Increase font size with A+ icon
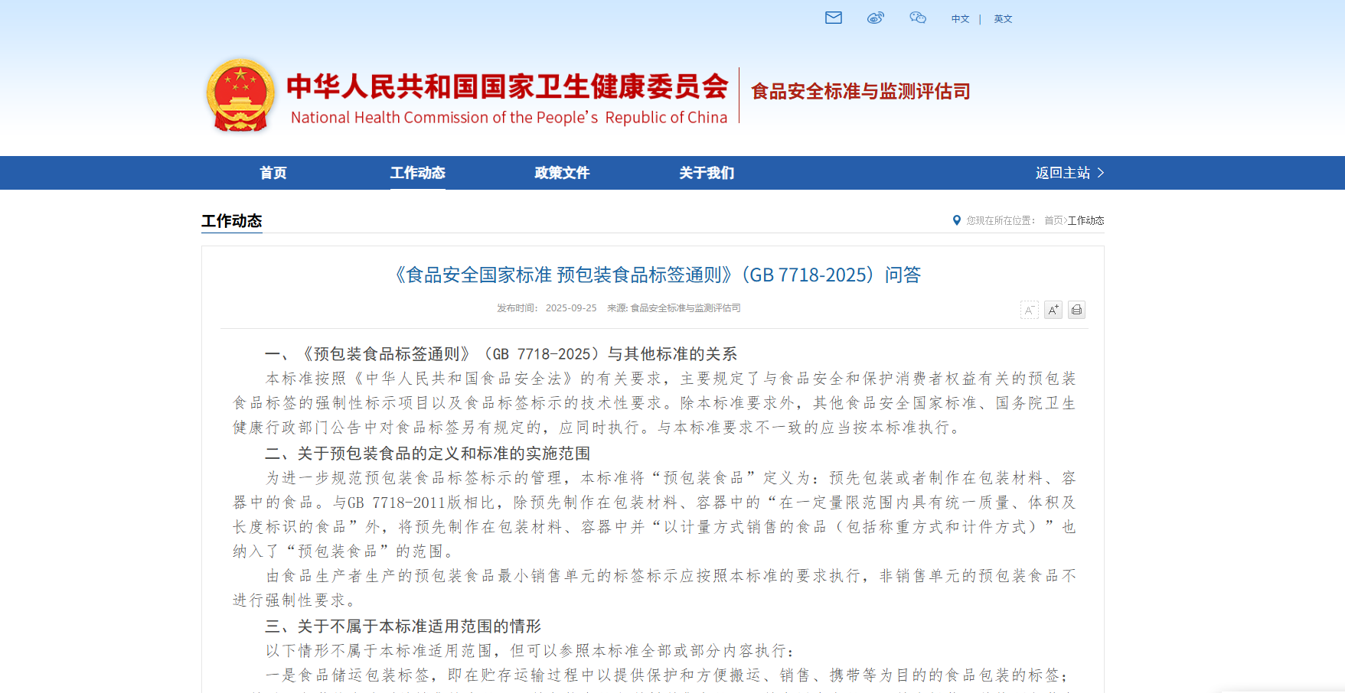 click(1053, 310)
